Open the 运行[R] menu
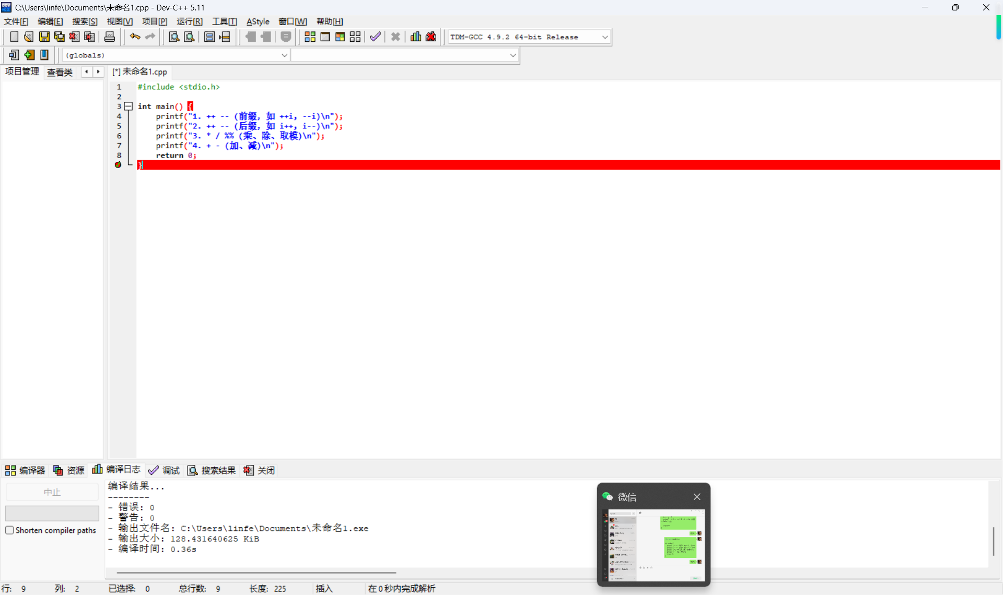Screen dimensions: 1003x595 coord(189,21)
